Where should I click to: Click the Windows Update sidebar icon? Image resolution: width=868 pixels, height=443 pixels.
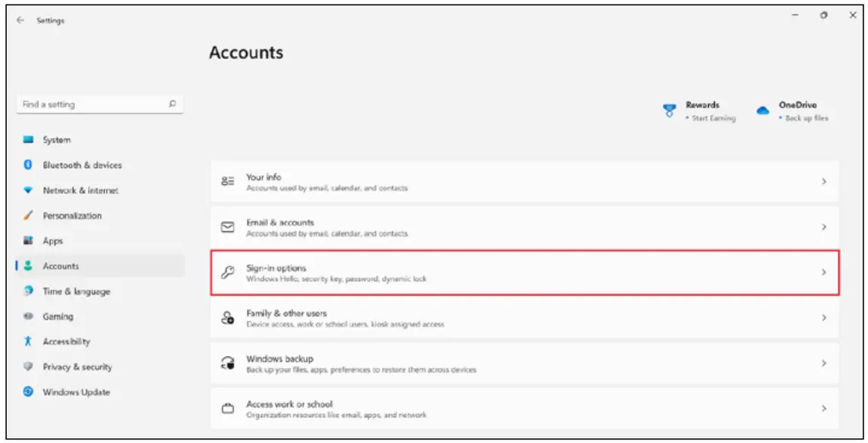point(29,392)
